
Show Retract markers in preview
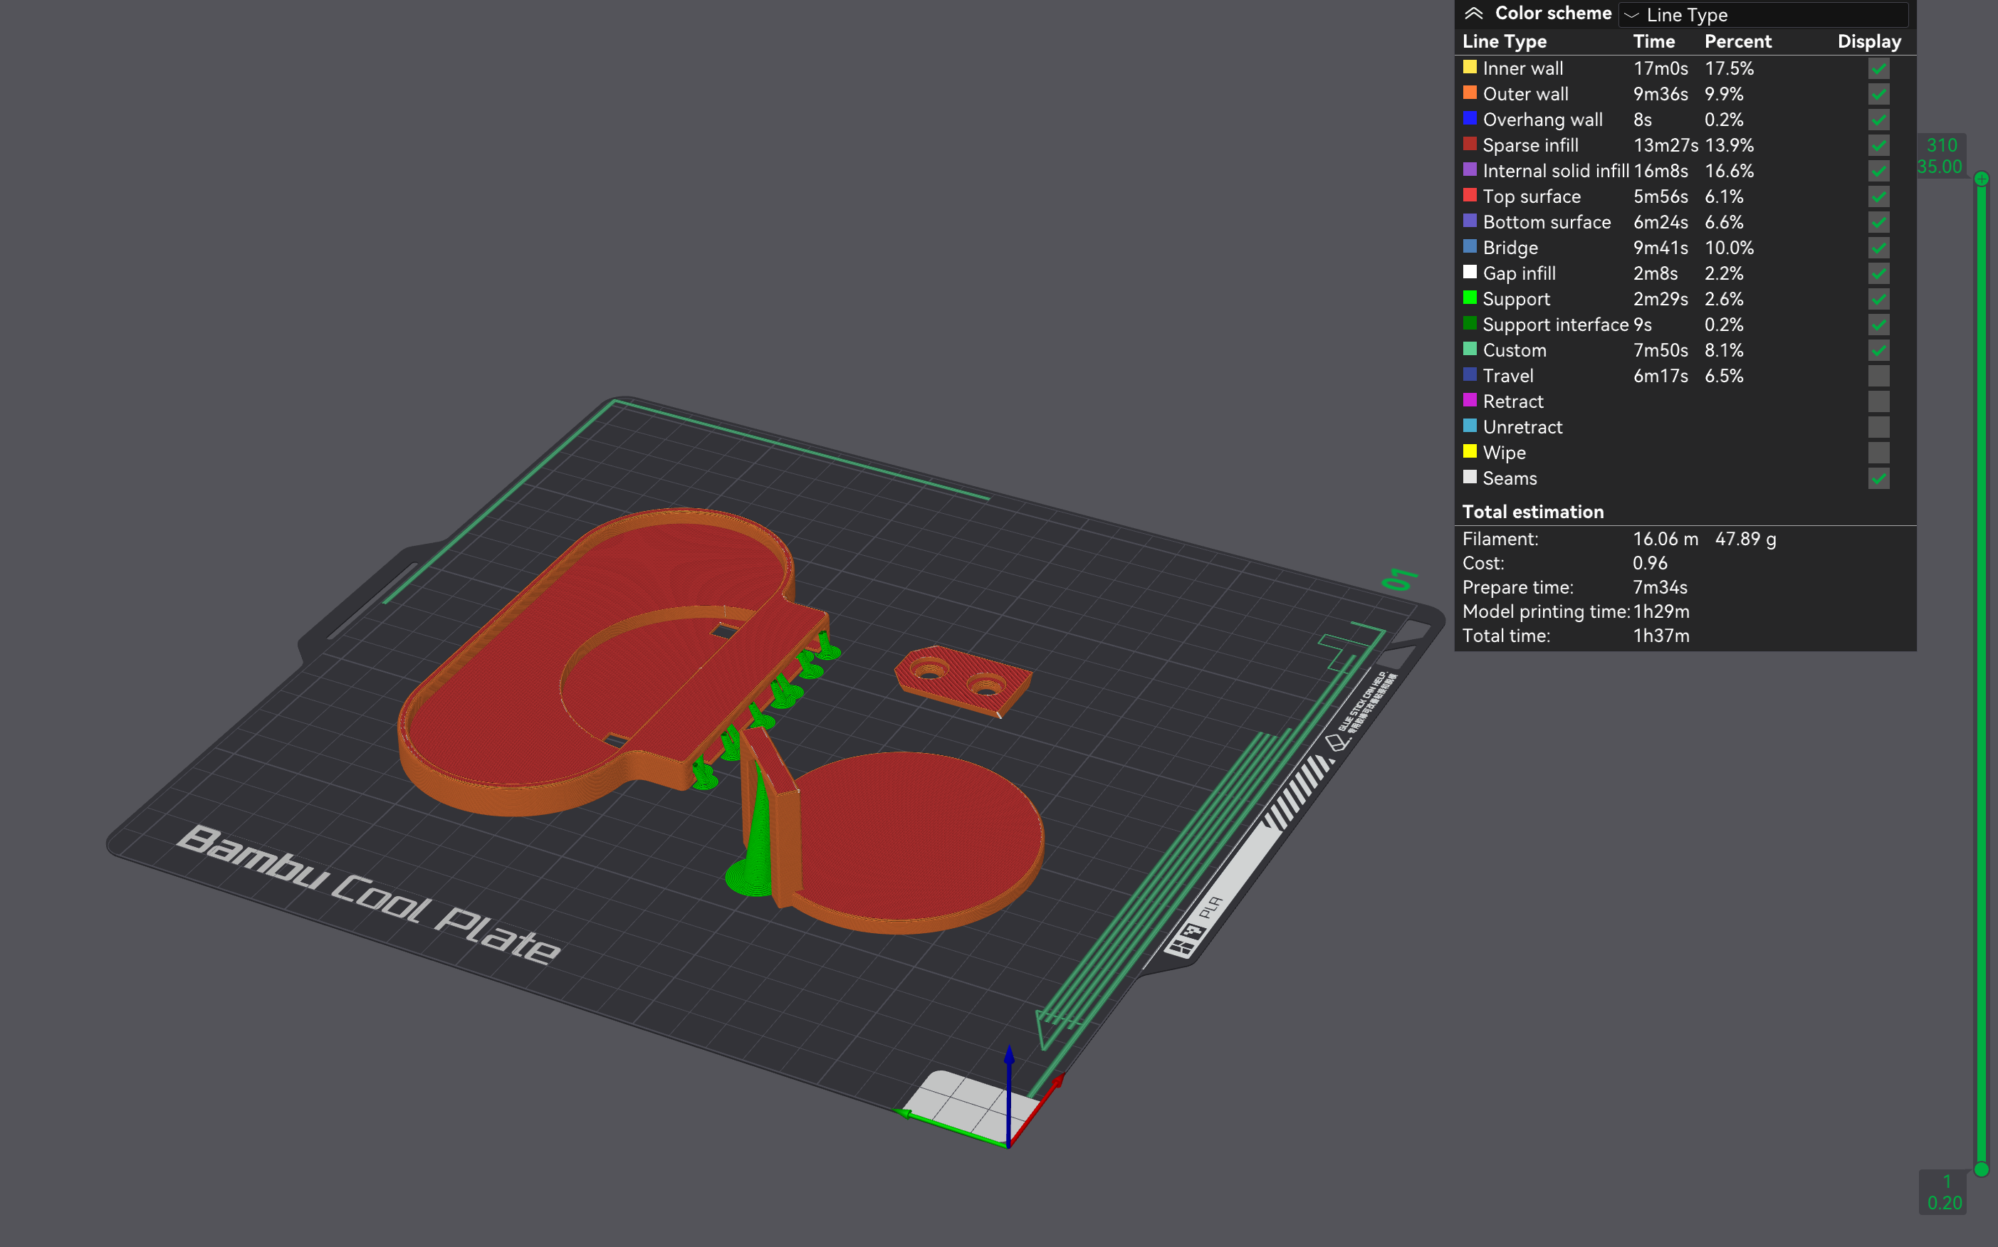click(1878, 401)
